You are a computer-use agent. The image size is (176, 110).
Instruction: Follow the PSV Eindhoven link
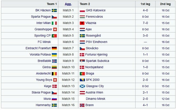point(97,42)
